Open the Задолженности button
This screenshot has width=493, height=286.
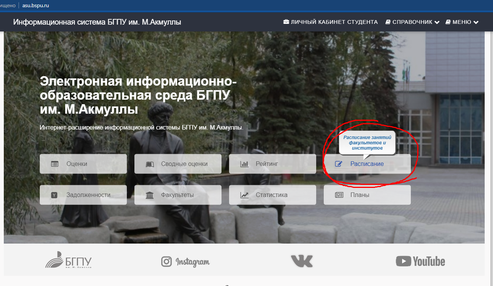(88, 195)
